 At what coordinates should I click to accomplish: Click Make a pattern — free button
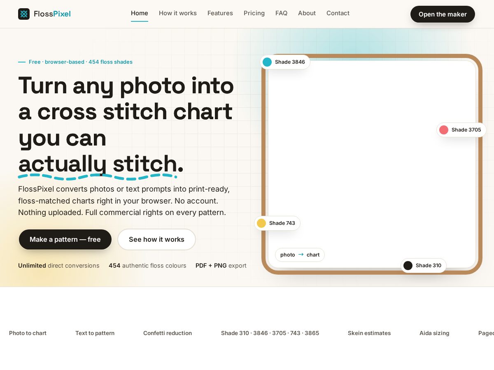[65, 239]
